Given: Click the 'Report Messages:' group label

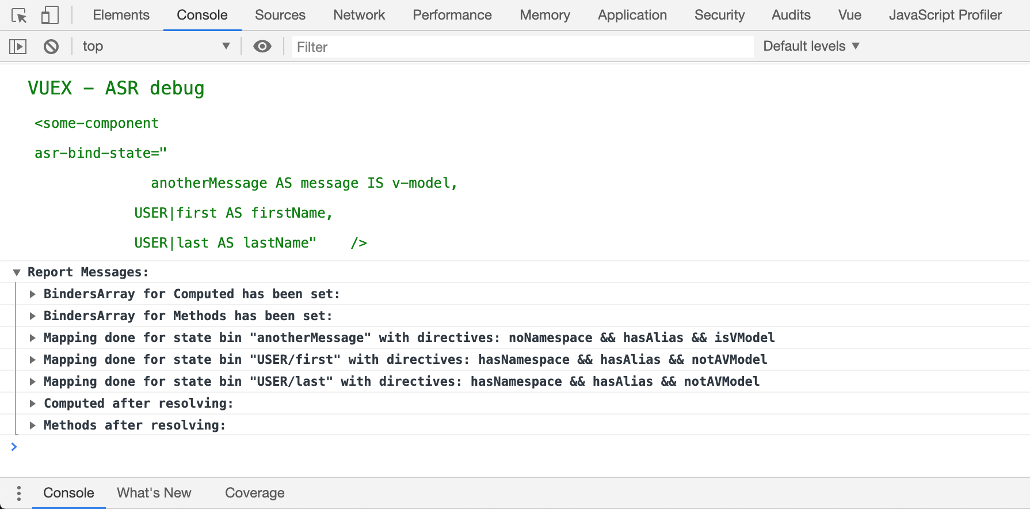Looking at the screenshot, I should [x=88, y=272].
